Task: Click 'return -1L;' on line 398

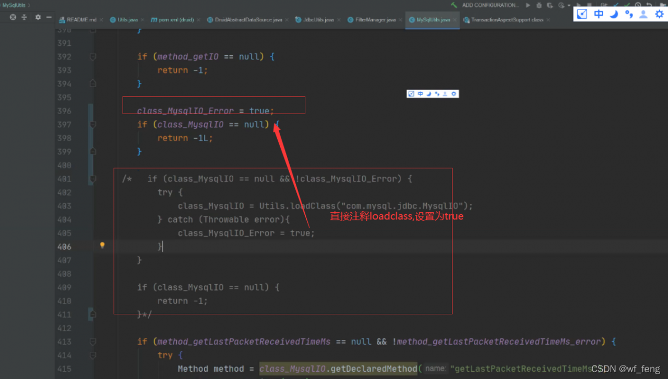Action: click(185, 138)
